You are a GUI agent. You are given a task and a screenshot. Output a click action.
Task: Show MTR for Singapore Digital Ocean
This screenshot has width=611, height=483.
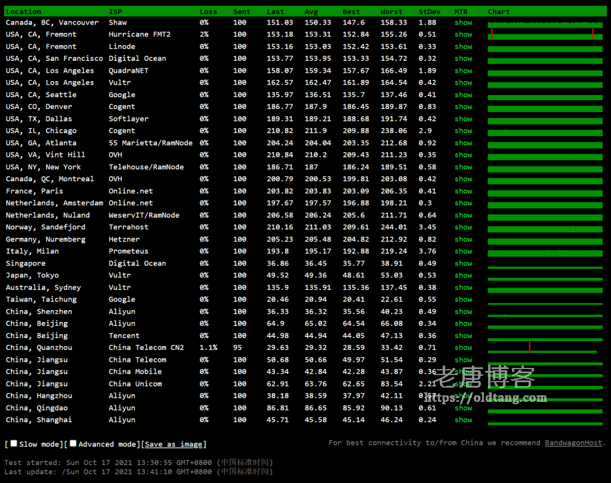[x=463, y=264]
